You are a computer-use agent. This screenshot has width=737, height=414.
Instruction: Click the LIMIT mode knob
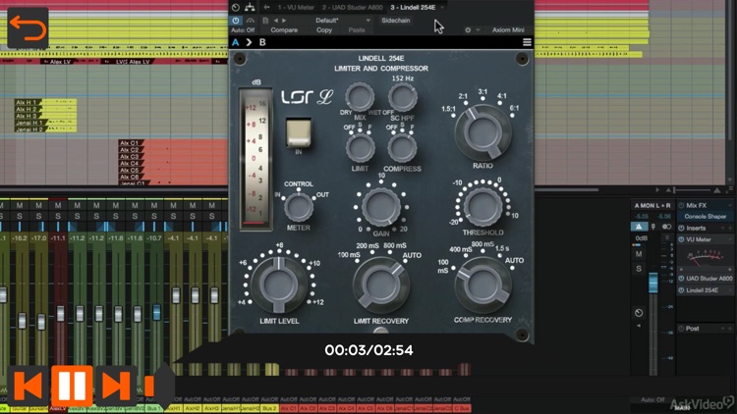pyautogui.click(x=360, y=148)
